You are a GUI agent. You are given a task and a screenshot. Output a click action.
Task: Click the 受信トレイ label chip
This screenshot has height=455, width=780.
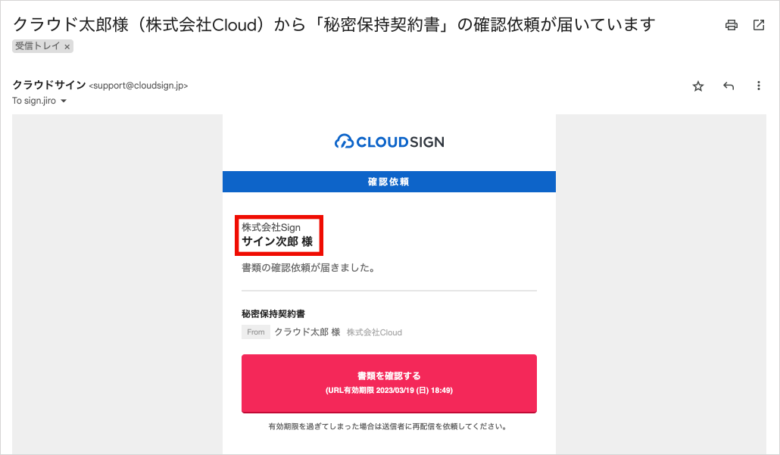(x=38, y=46)
